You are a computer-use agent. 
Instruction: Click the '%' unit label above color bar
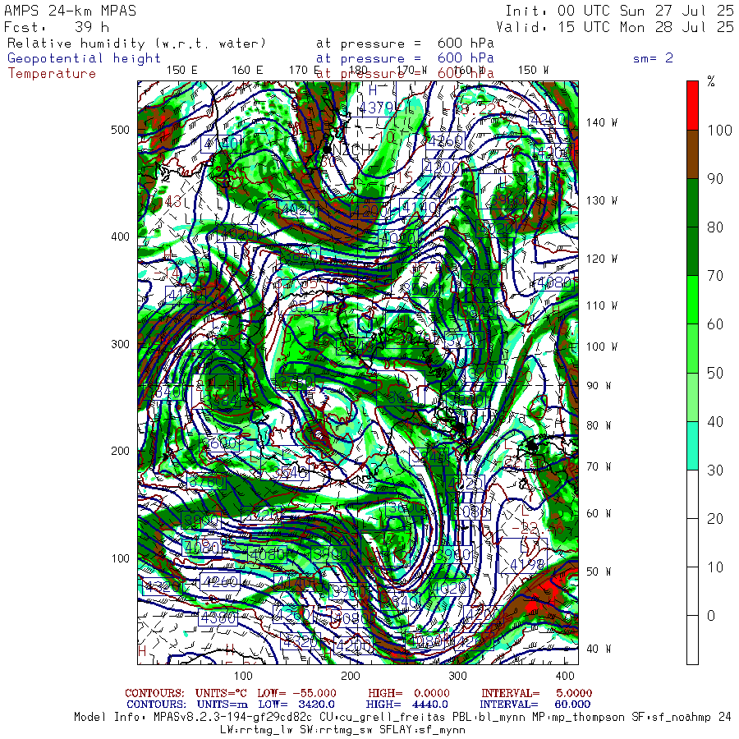(711, 82)
